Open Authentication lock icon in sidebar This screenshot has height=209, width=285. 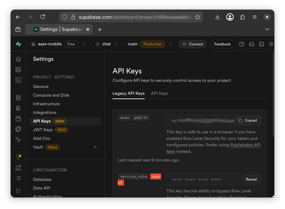pyautogui.click(x=18, y=108)
